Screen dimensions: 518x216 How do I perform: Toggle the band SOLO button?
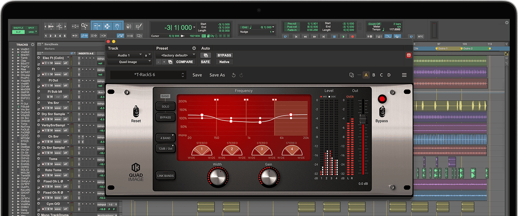coord(165,106)
